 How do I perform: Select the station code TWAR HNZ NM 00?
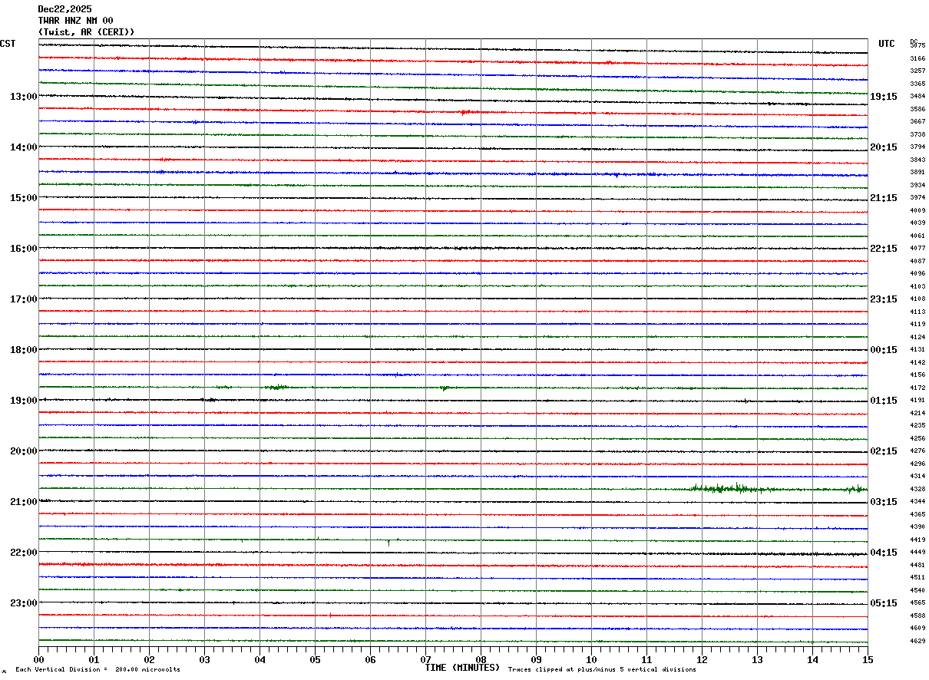click(x=76, y=21)
